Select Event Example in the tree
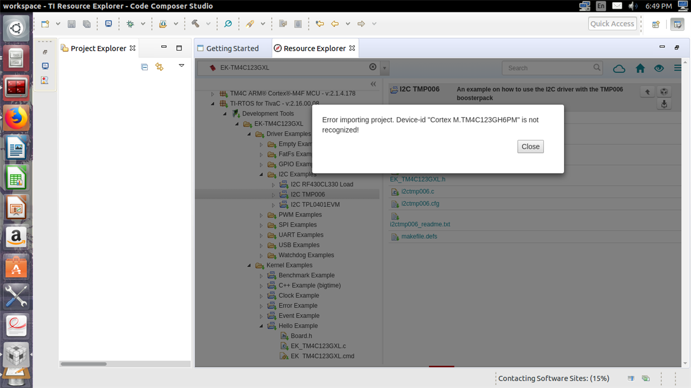691x388 pixels. (x=299, y=316)
